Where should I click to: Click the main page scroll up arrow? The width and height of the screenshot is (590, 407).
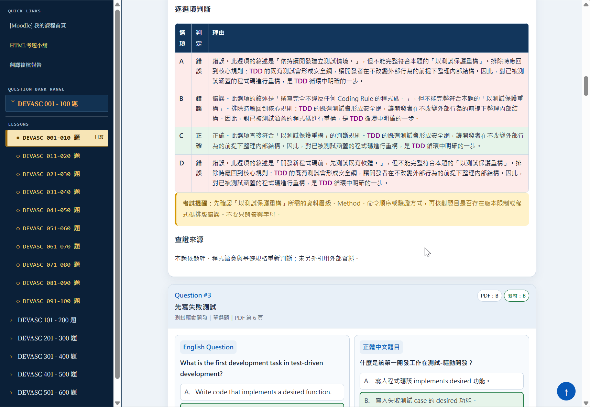[x=586, y=4]
